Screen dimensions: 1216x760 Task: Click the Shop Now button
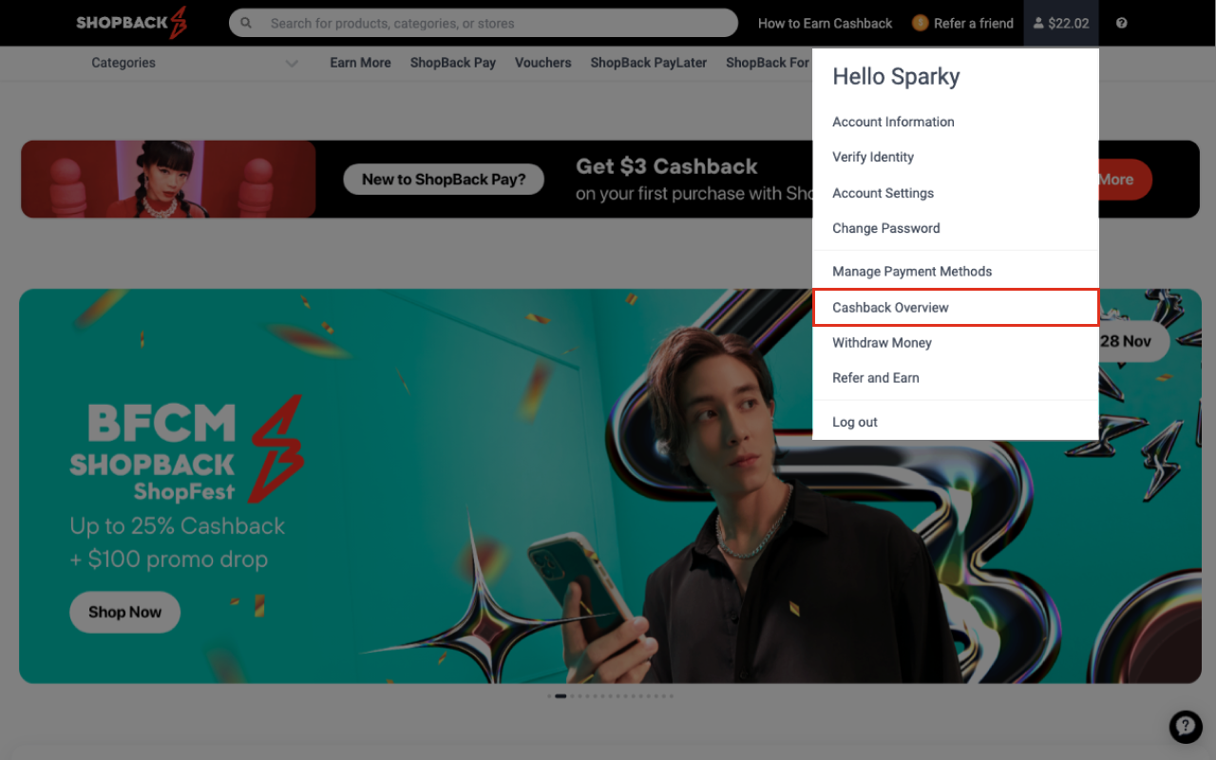coord(124,612)
